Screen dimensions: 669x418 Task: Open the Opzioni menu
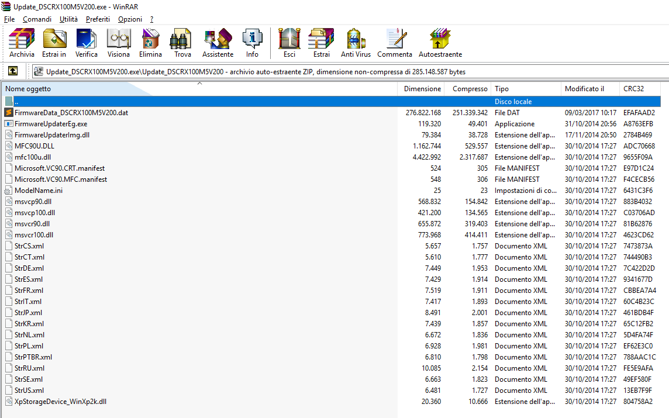pyautogui.click(x=130, y=19)
